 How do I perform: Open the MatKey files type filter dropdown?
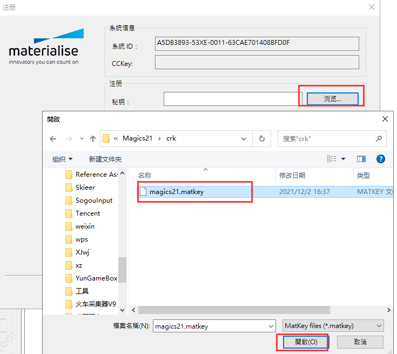point(333,326)
